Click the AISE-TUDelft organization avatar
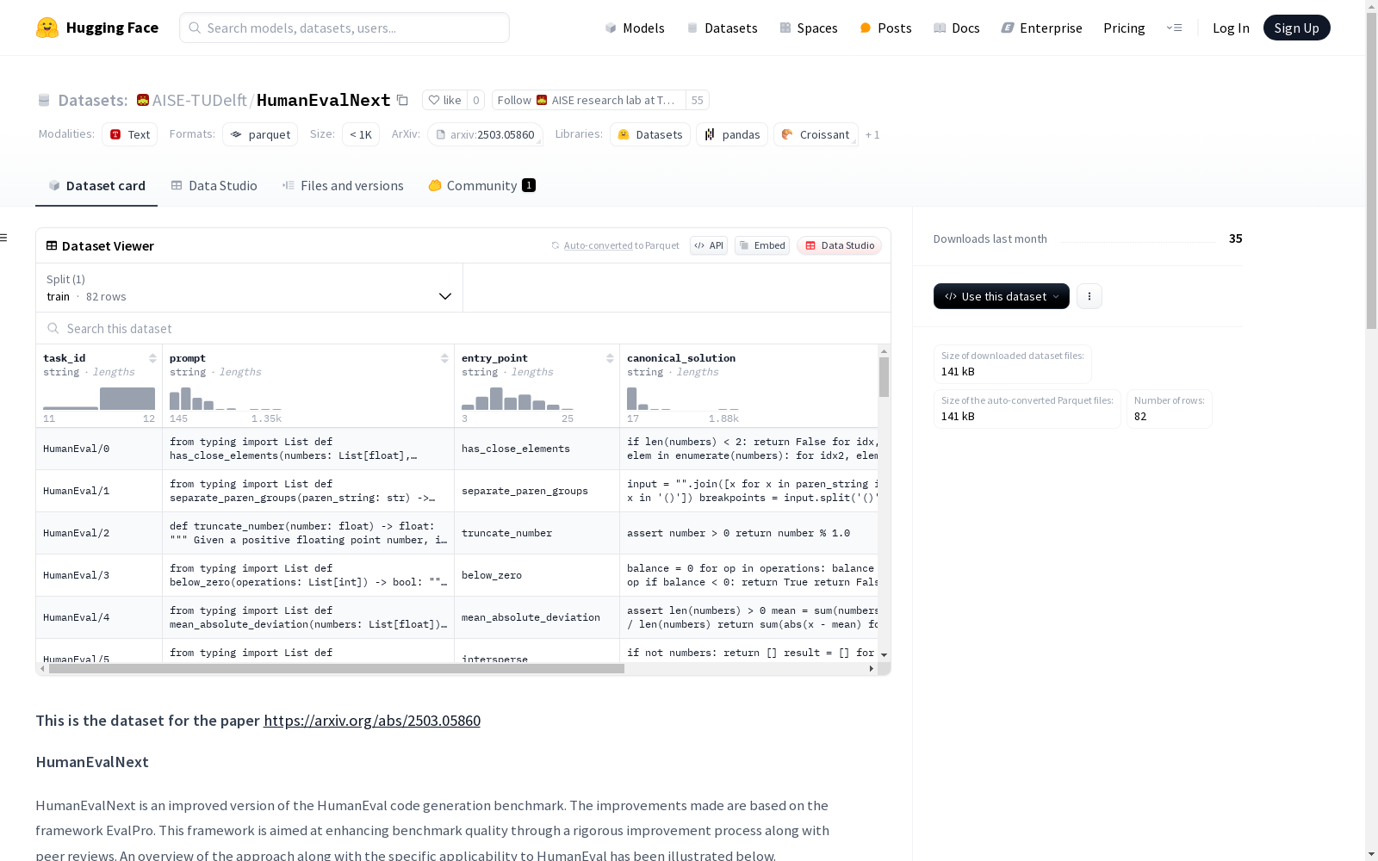 [143, 100]
